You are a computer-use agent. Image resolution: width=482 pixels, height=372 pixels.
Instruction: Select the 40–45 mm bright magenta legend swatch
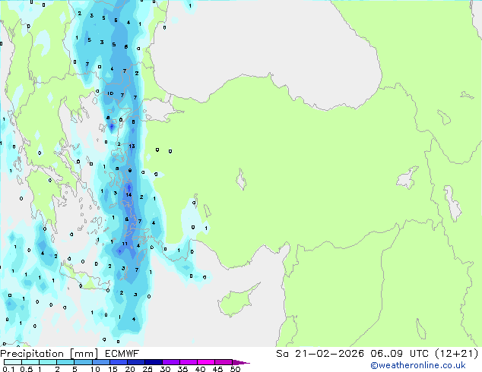pyautogui.click(x=206, y=362)
